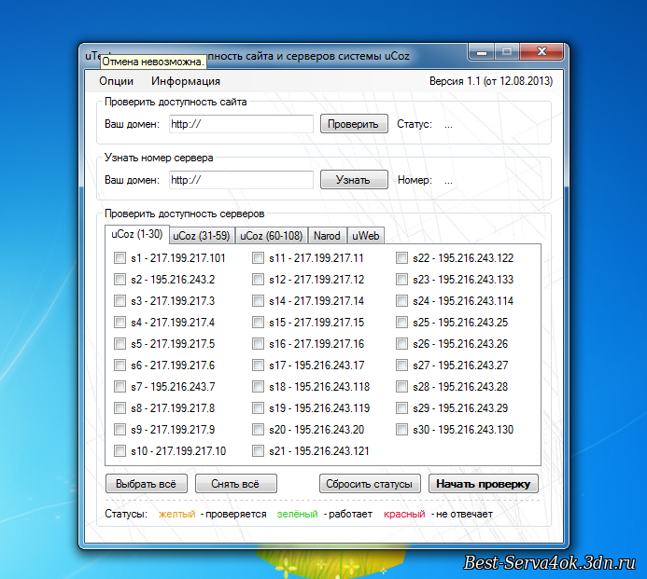Select s25 - 195.216.243.25 checkbox
The width and height of the screenshot is (647, 579).
click(x=401, y=323)
